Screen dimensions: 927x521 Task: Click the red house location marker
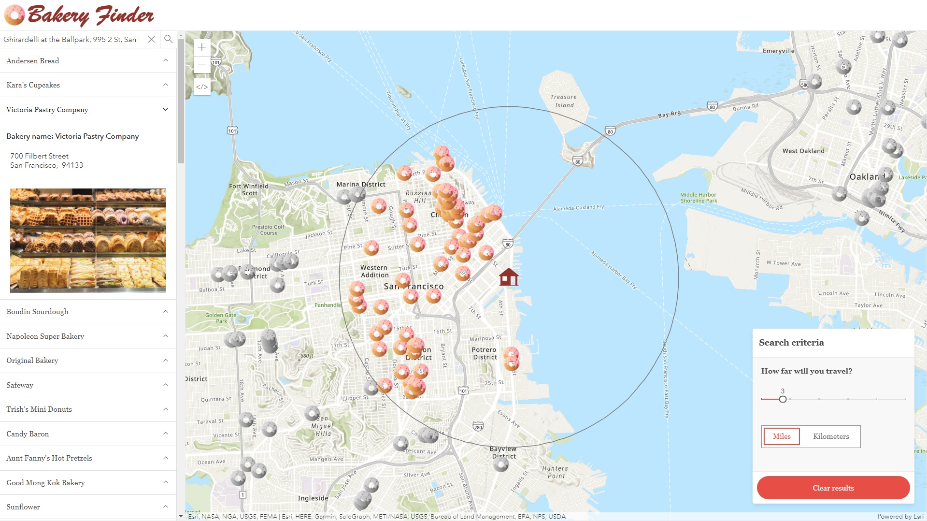(x=509, y=277)
